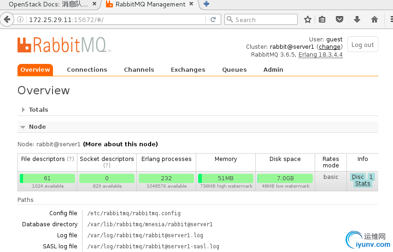Open the Channels tab
393x252 pixels.
(x=139, y=70)
